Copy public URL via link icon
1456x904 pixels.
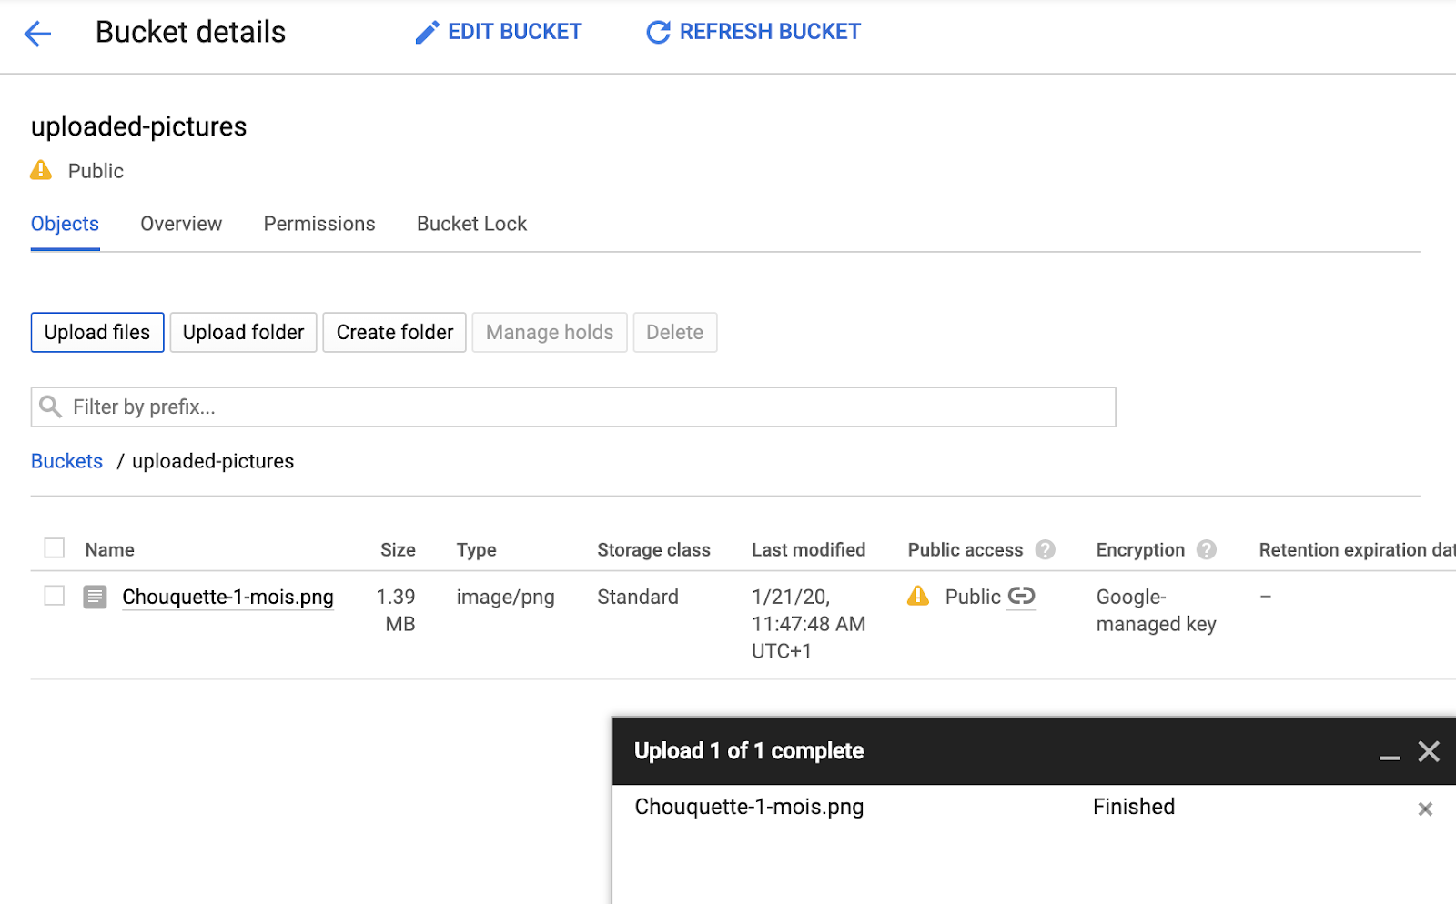coord(1022,596)
